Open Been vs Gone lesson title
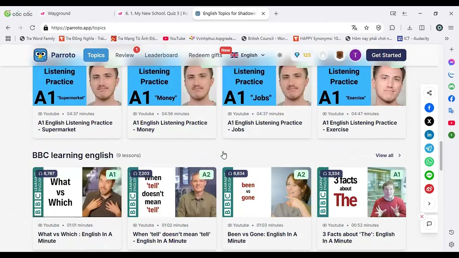 click(262, 238)
